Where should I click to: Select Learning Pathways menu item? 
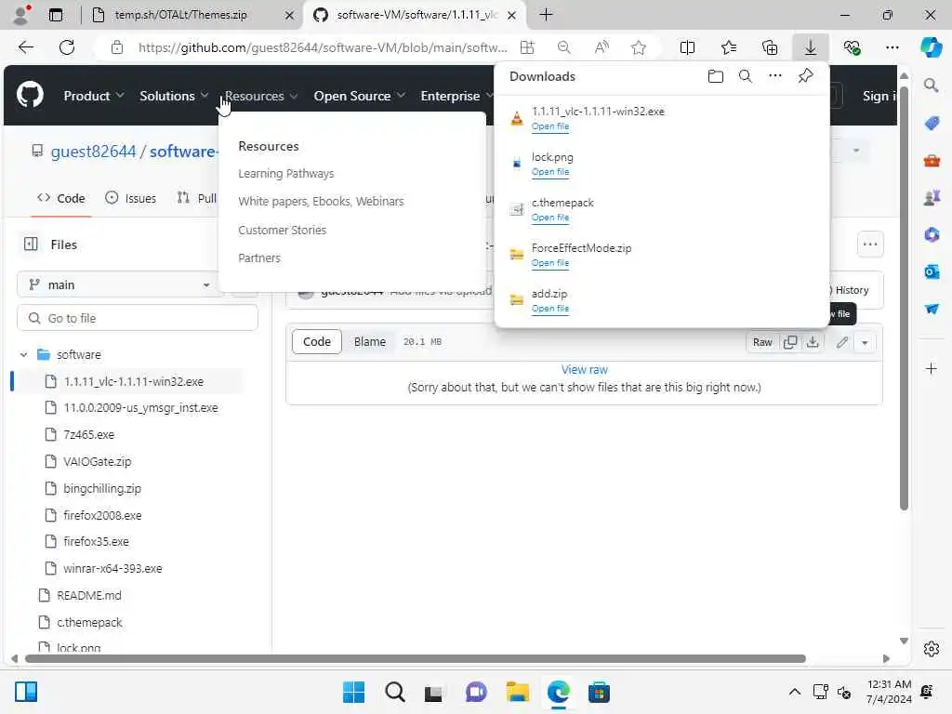pos(286,174)
